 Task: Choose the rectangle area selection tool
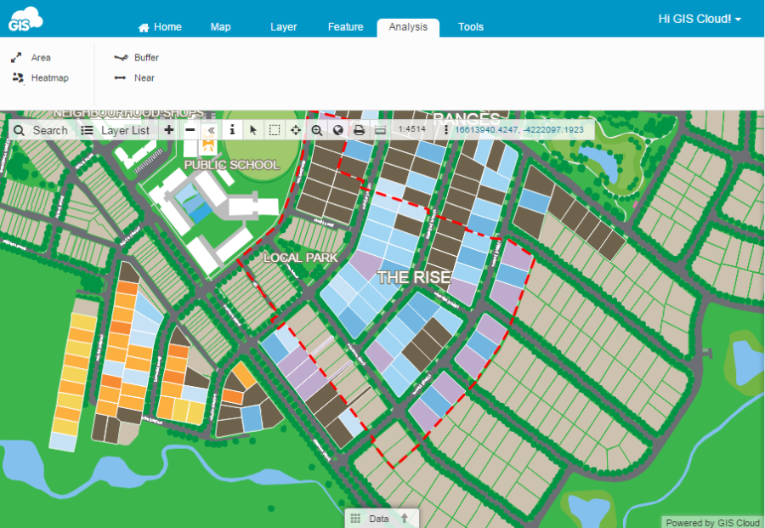(275, 130)
